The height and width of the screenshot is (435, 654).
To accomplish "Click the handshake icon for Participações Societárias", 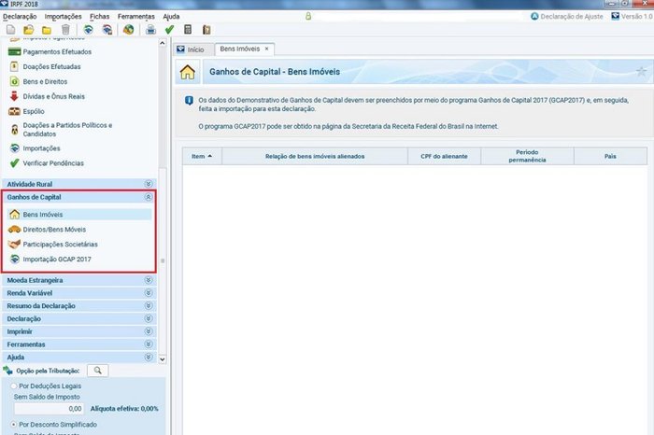I will point(14,245).
